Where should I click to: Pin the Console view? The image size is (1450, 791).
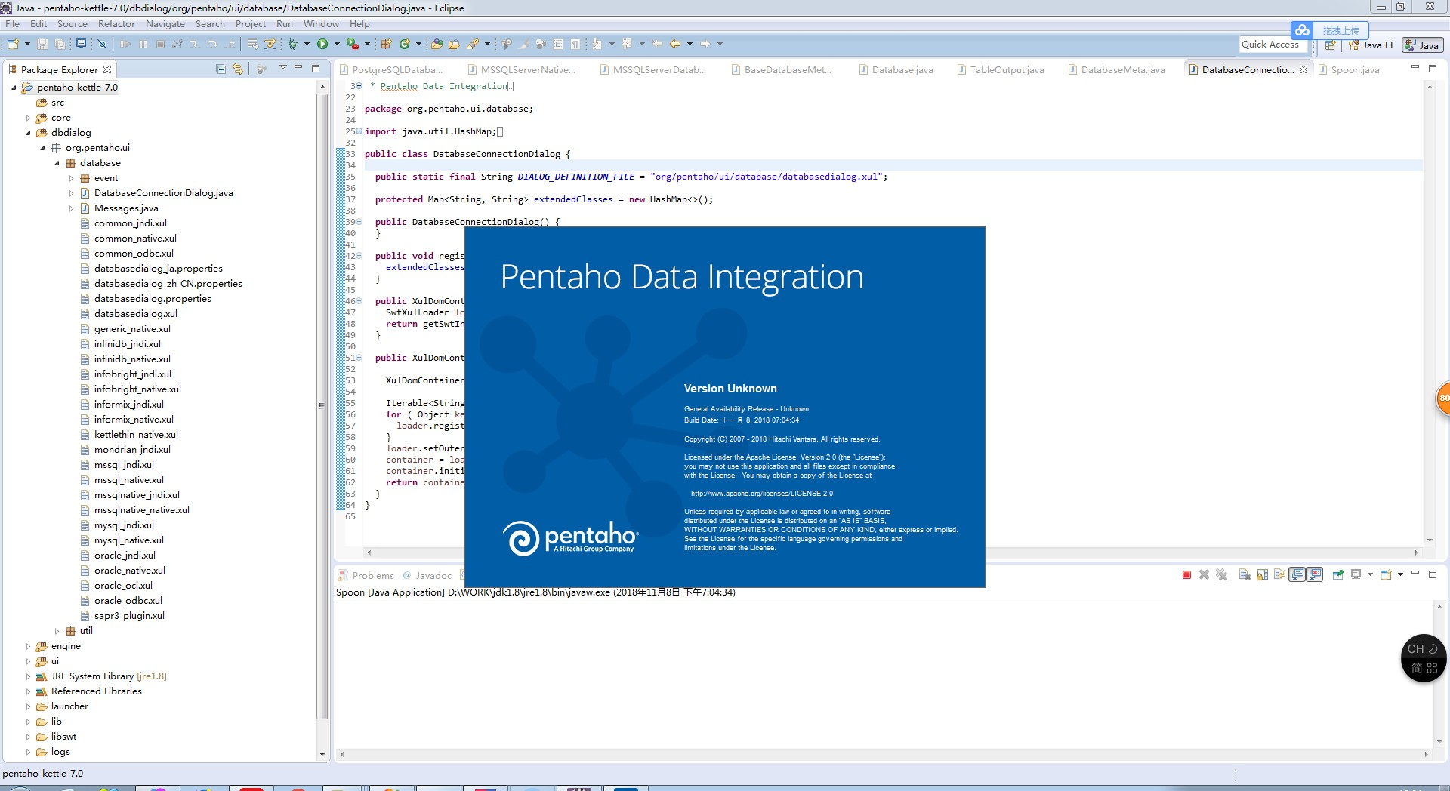click(x=1338, y=574)
